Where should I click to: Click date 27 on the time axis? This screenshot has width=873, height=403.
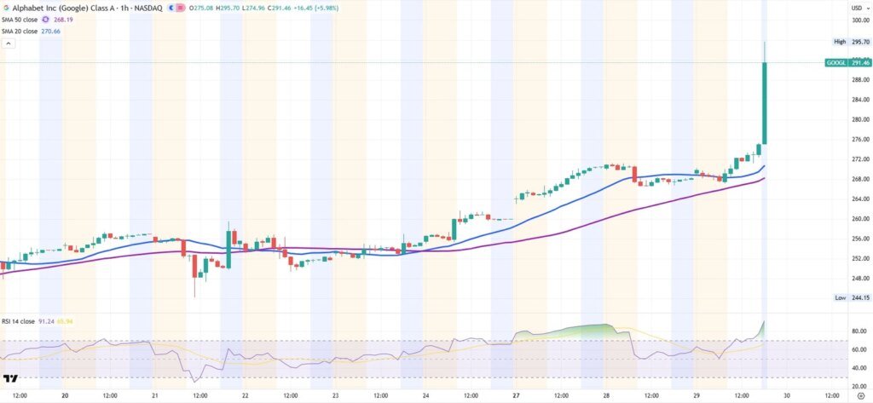[x=517, y=396]
